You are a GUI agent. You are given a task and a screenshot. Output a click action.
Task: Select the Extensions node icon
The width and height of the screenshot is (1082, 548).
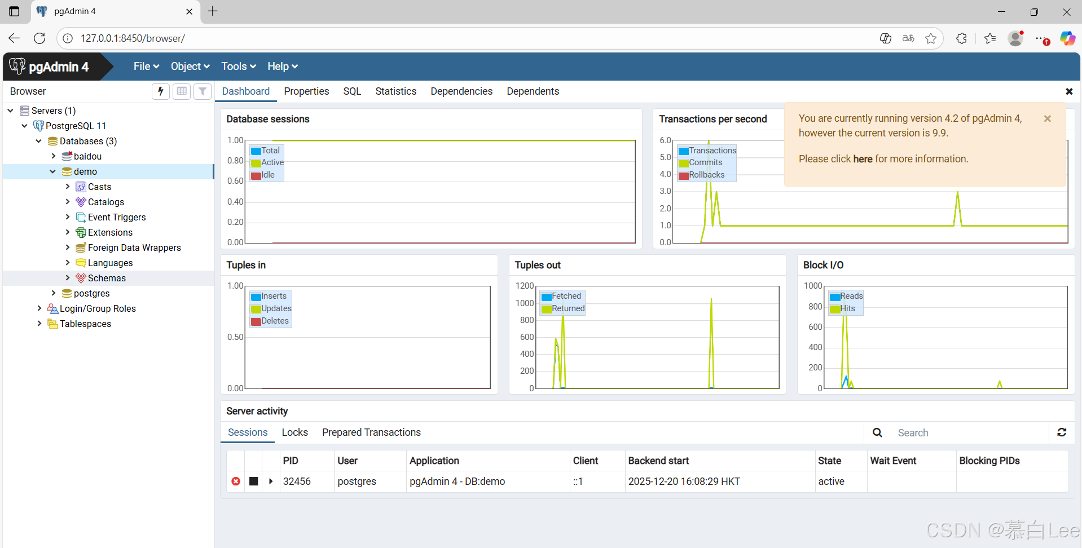(x=81, y=232)
